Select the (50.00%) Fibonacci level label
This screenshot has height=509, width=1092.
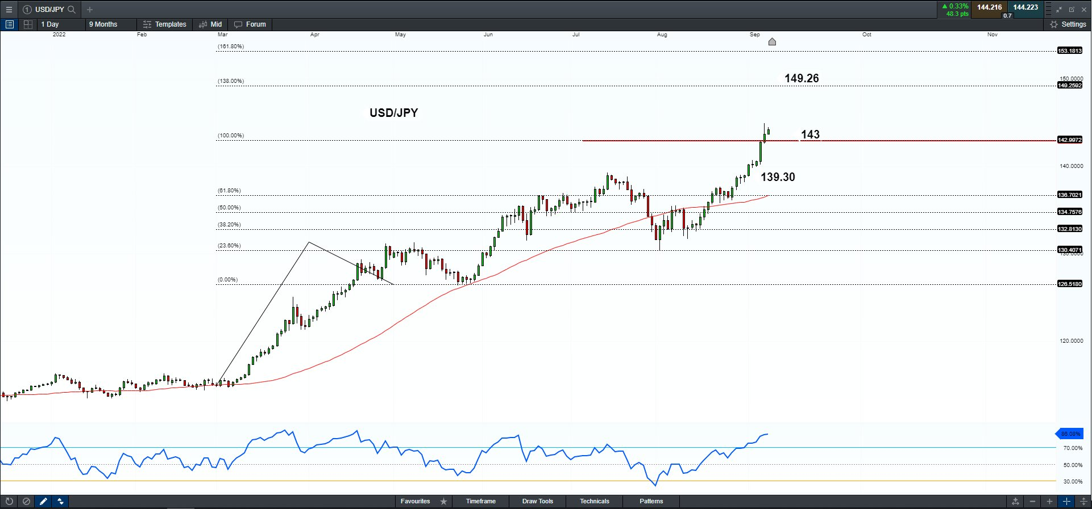pyautogui.click(x=229, y=208)
